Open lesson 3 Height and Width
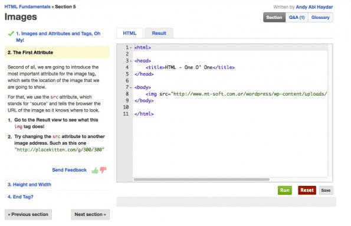The height and width of the screenshot is (226, 351). 29,185
